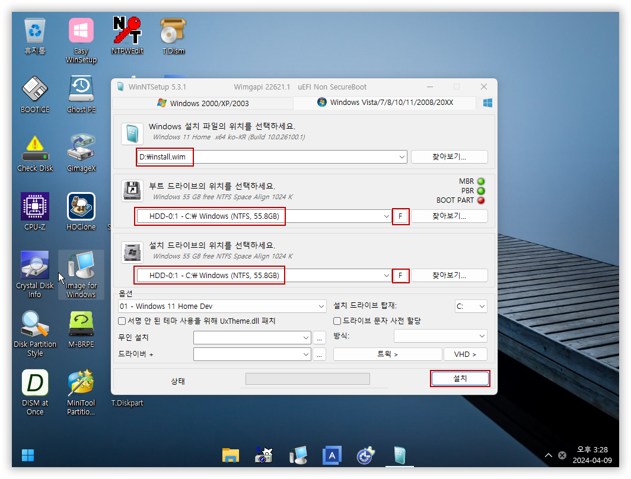Open the HDClone desktop icon
Screen dimensions: 631x479
coord(81,212)
